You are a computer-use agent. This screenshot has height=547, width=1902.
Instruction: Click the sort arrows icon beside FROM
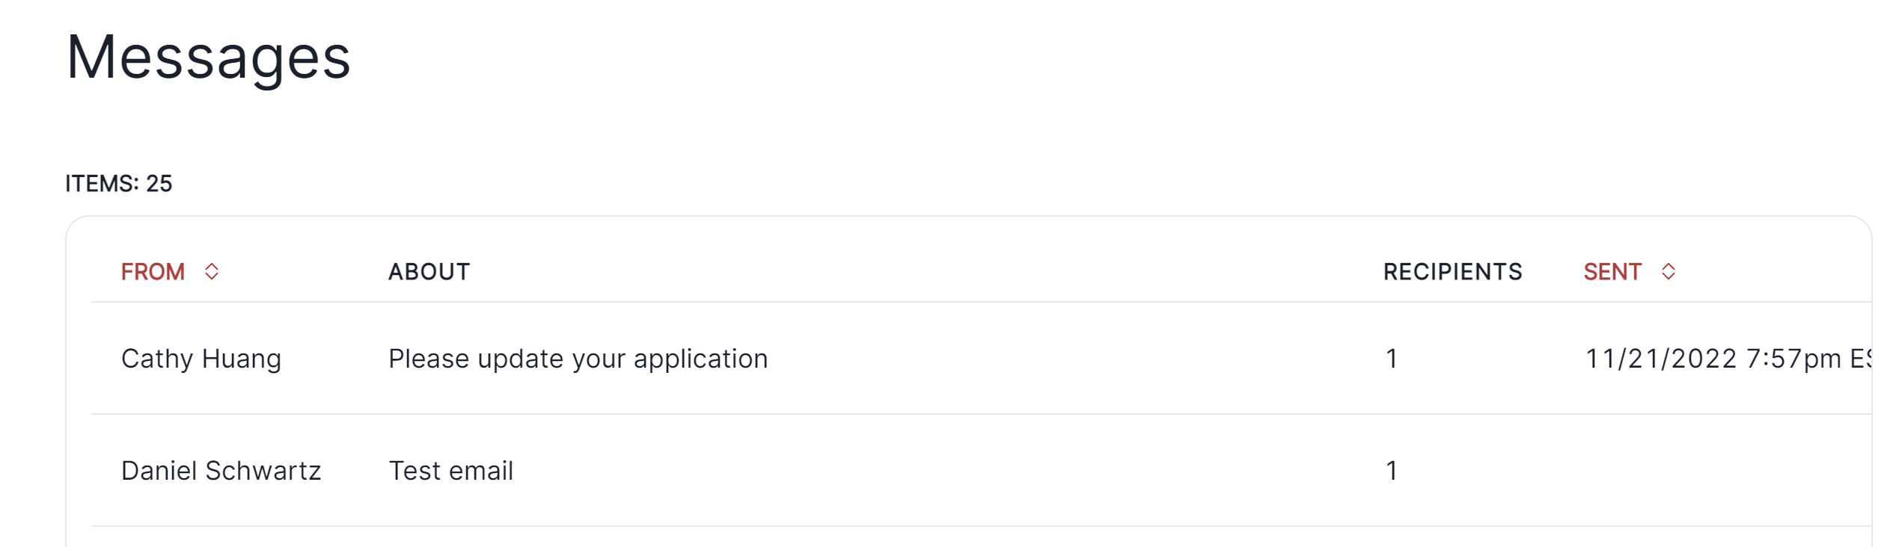[212, 271]
